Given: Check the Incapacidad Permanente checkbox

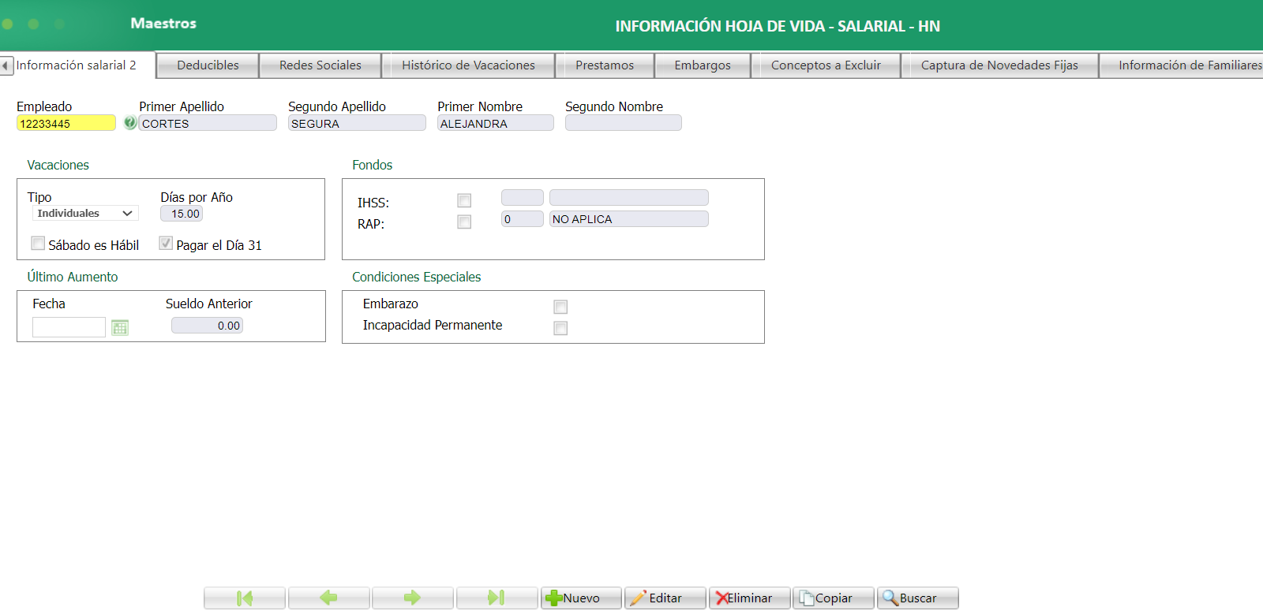Looking at the screenshot, I should coord(560,328).
